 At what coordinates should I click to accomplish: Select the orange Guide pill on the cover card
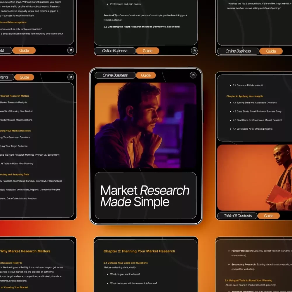(x=146, y=75)
